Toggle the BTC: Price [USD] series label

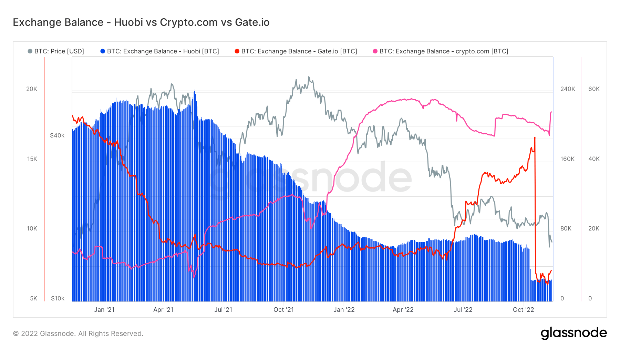tap(59, 51)
